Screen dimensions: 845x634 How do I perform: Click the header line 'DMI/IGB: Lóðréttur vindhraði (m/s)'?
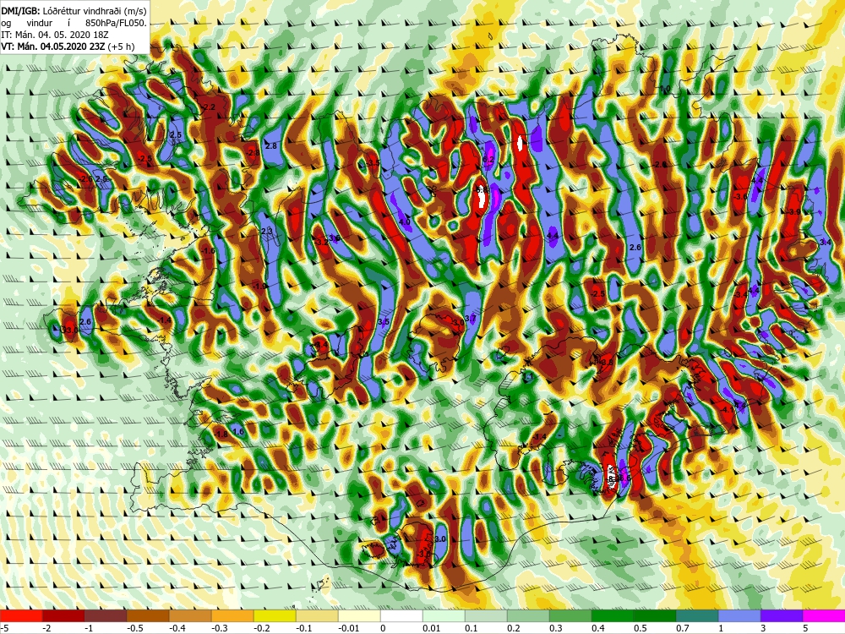[x=74, y=10]
